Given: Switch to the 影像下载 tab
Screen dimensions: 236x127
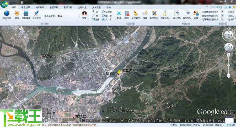Looking at the screenshot, I should (68, 7).
